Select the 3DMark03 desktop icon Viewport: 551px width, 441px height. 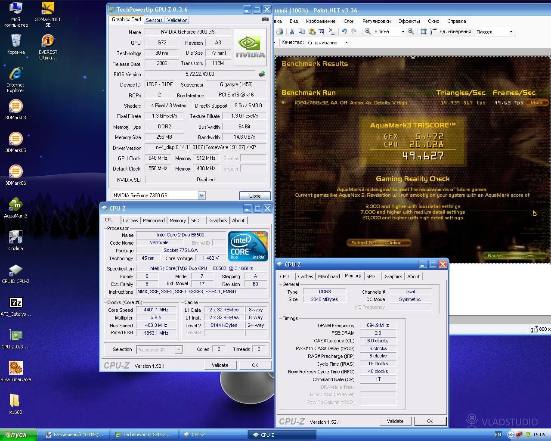15,110
